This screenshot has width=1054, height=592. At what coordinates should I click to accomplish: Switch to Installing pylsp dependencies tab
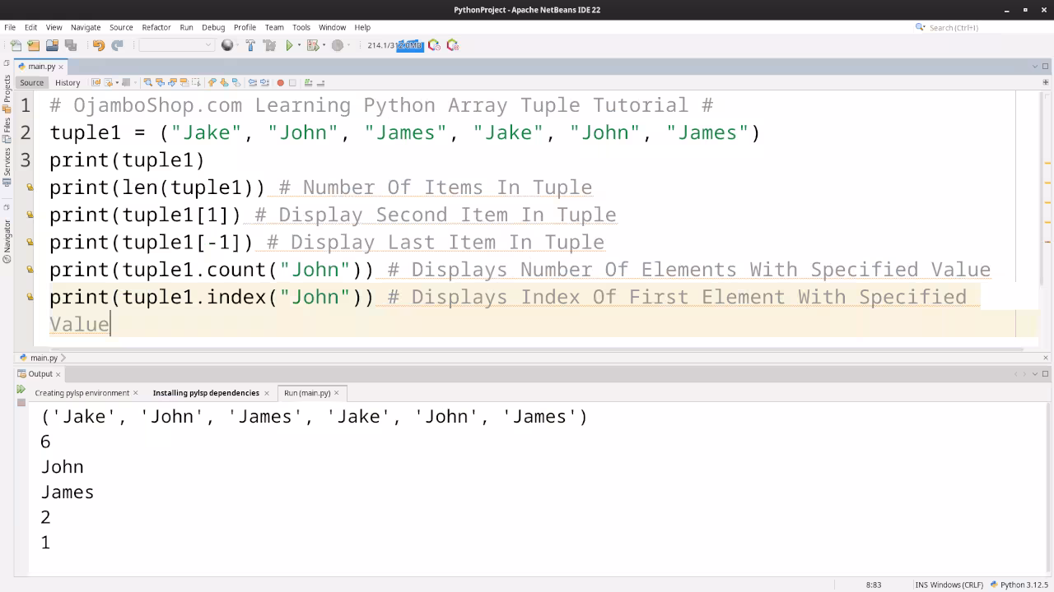point(206,393)
